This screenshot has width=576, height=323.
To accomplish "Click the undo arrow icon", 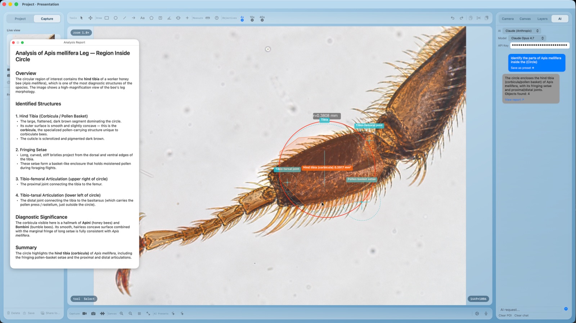I will click(x=453, y=18).
